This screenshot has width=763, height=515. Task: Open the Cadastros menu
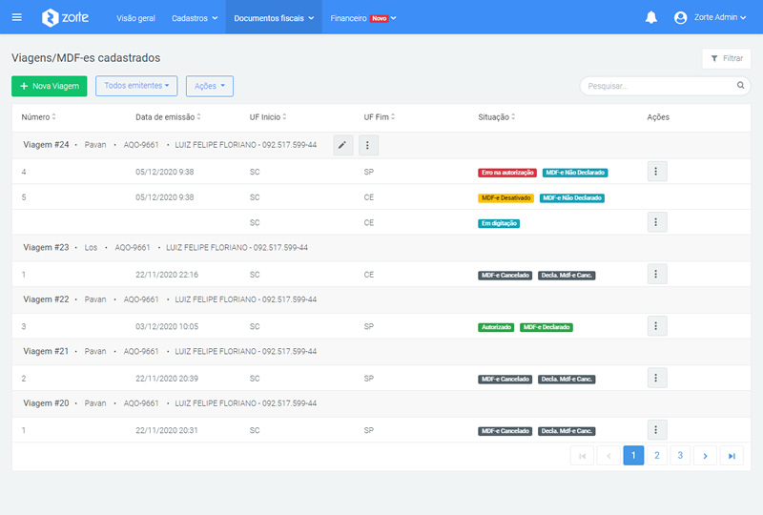[x=195, y=17]
